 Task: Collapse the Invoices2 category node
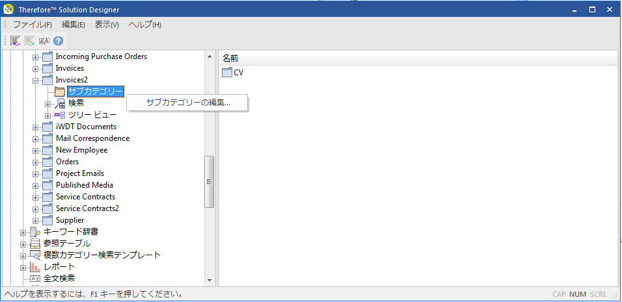point(35,81)
